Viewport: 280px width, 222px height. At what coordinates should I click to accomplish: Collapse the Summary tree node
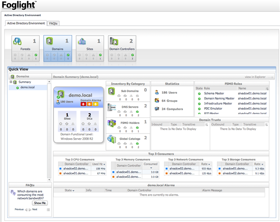pos(11,82)
